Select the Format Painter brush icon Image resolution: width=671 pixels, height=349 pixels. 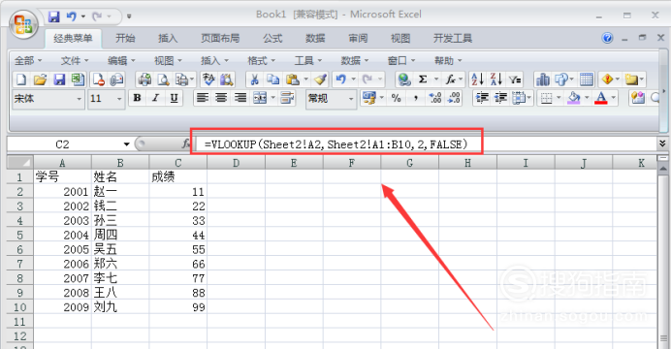(320, 79)
